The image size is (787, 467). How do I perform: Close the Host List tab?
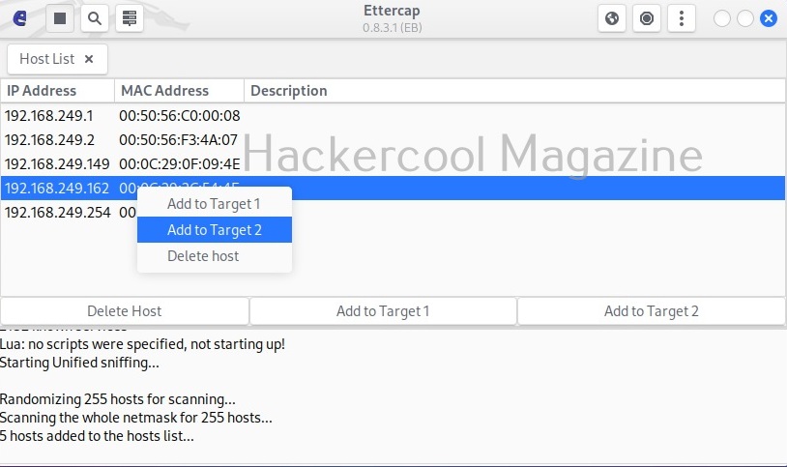click(89, 59)
